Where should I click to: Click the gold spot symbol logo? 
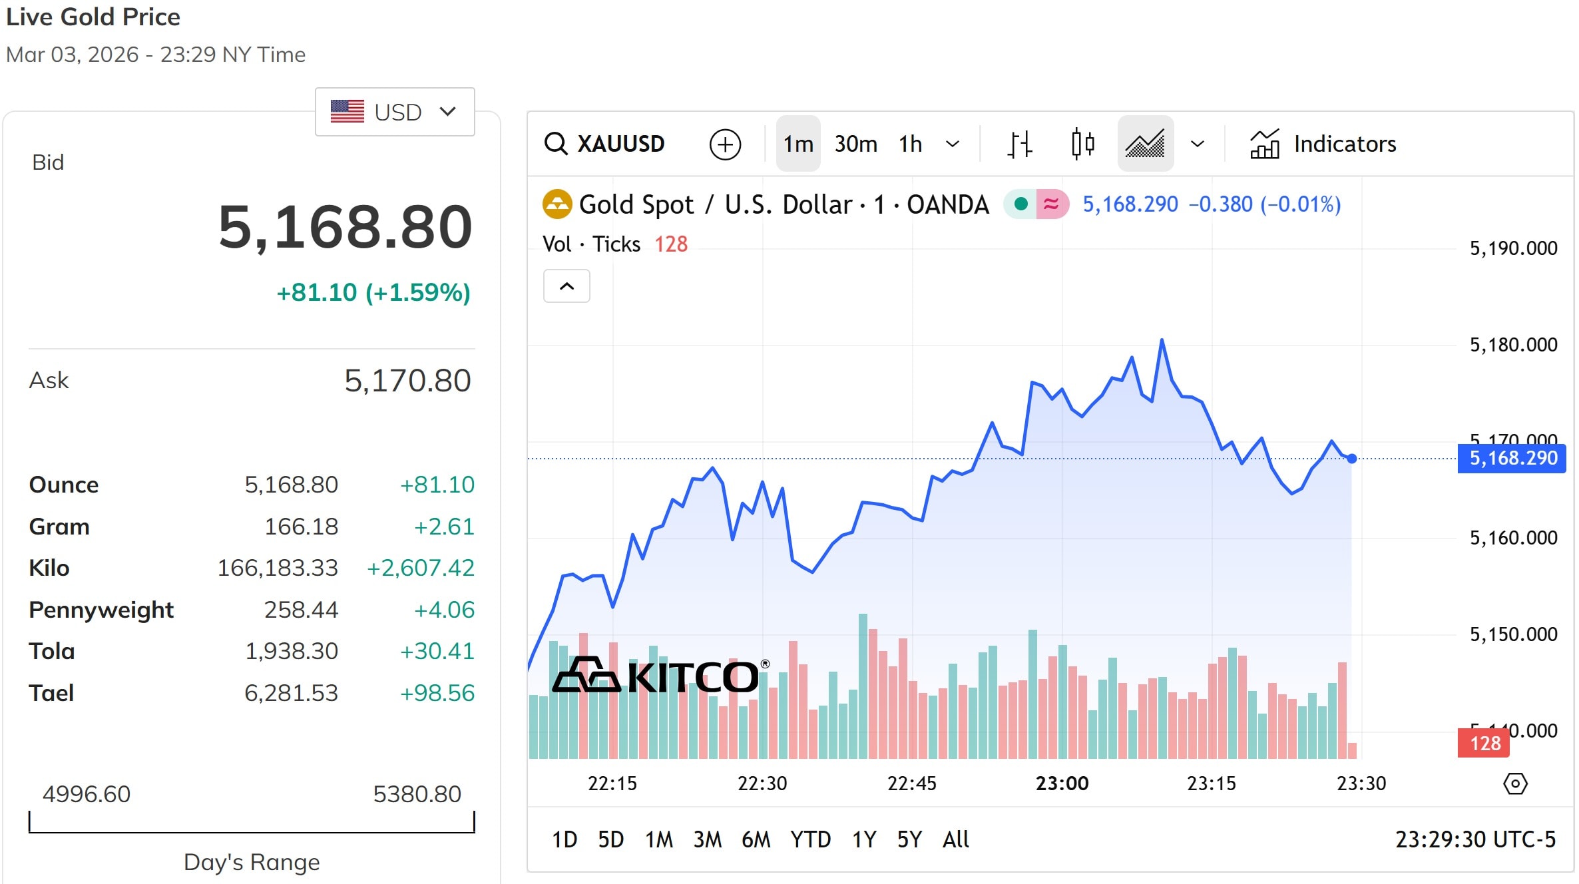click(557, 204)
